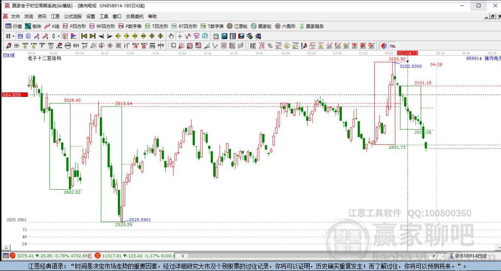Image resolution: width=501 pixels, height=271 pixels.
Task: Toggle the crosshair cursor tool
Action: pos(180,36)
